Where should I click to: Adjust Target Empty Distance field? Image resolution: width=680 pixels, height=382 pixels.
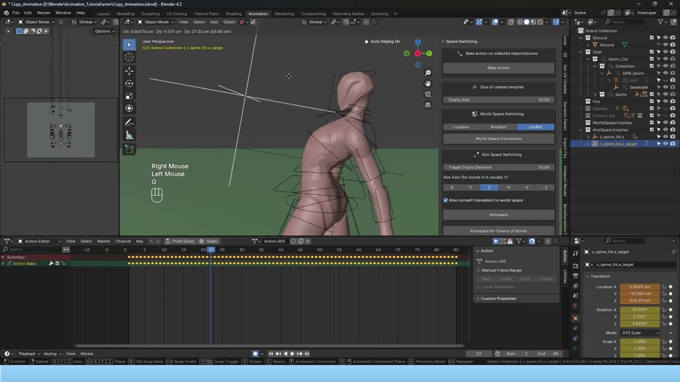(x=498, y=167)
